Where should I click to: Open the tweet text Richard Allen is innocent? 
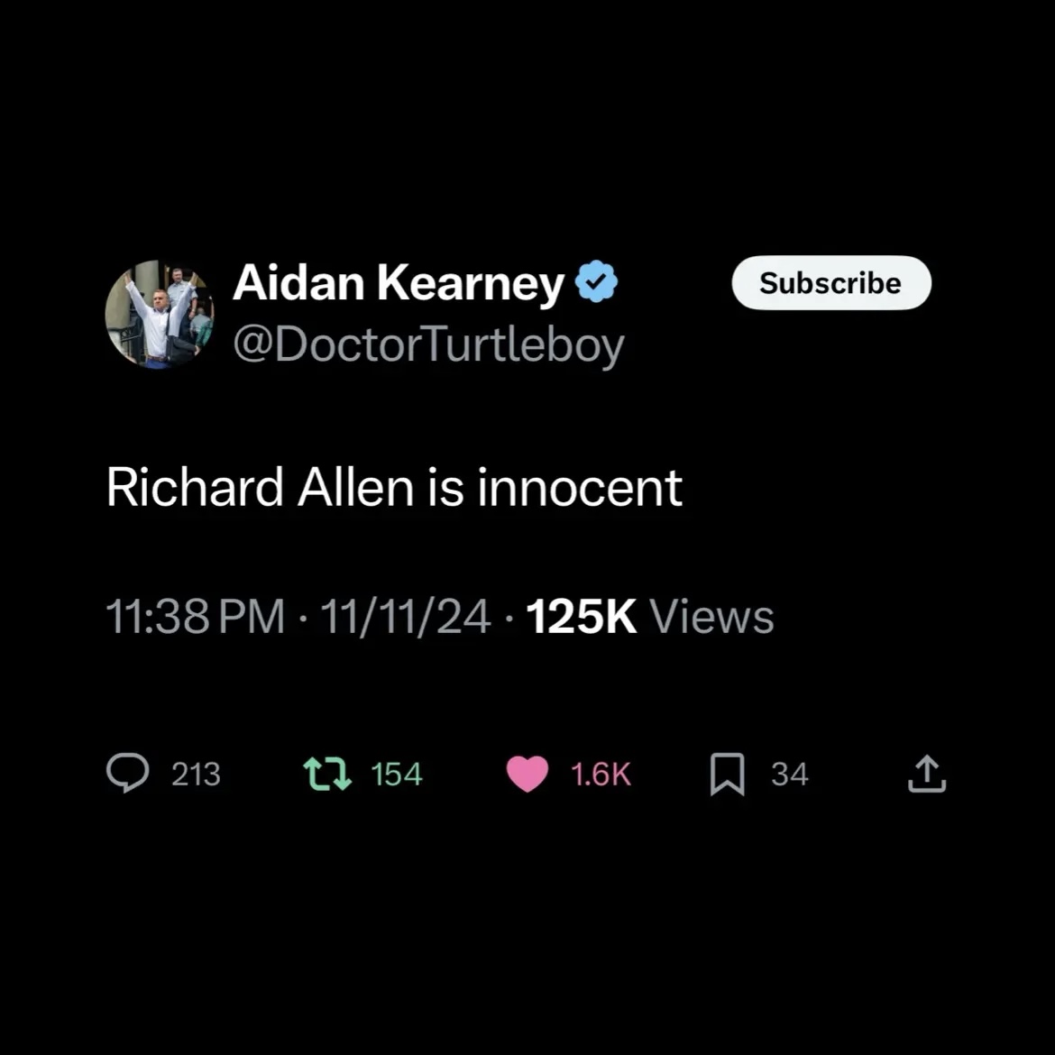pyautogui.click(x=395, y=487)
